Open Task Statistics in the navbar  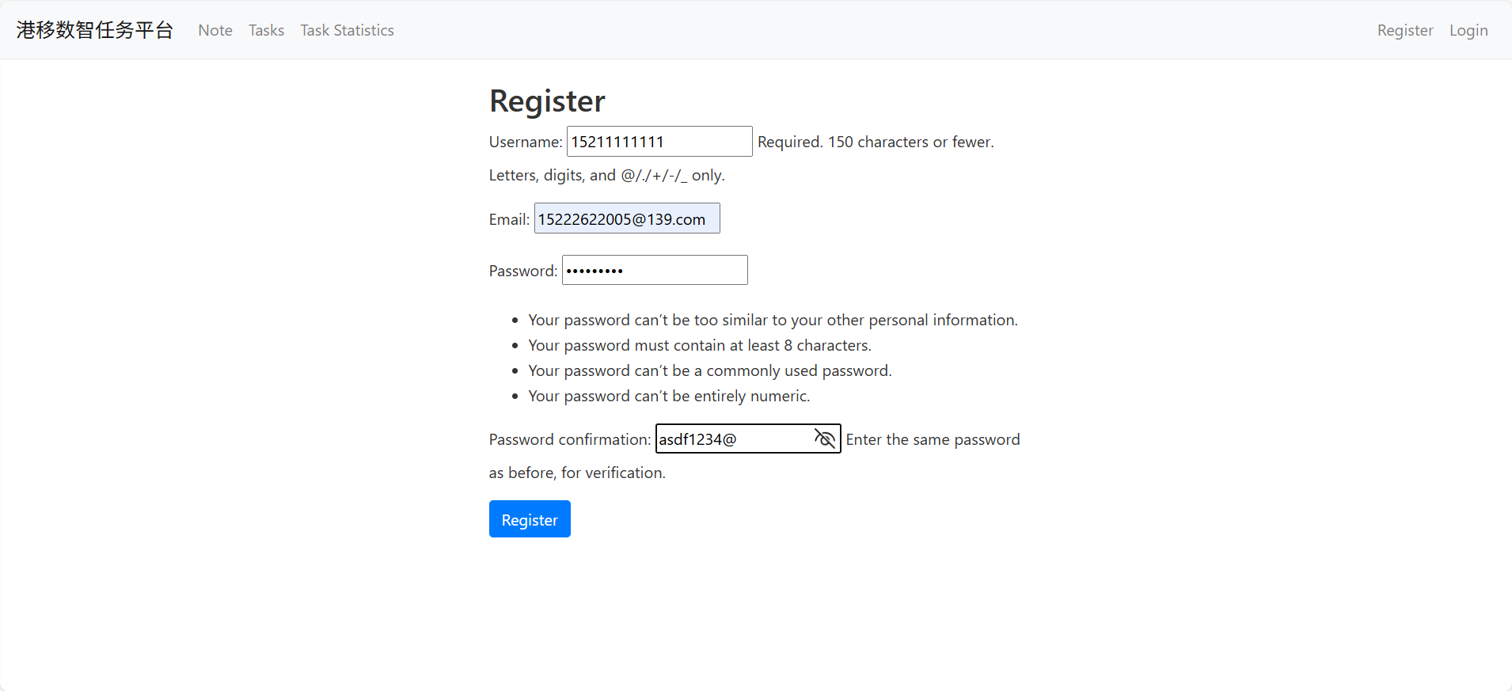click(347, 30)
